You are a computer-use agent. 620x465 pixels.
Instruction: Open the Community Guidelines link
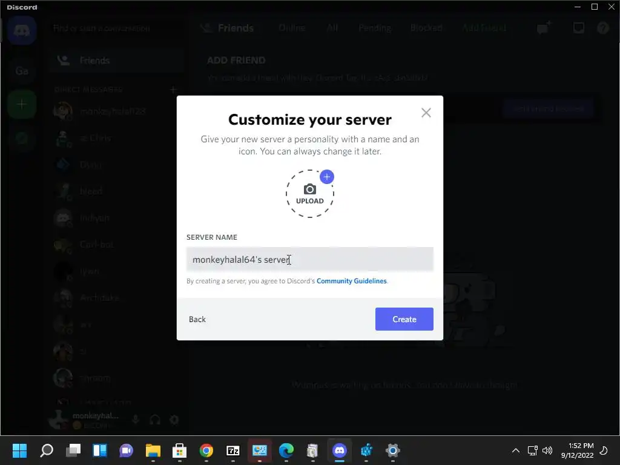352,281
